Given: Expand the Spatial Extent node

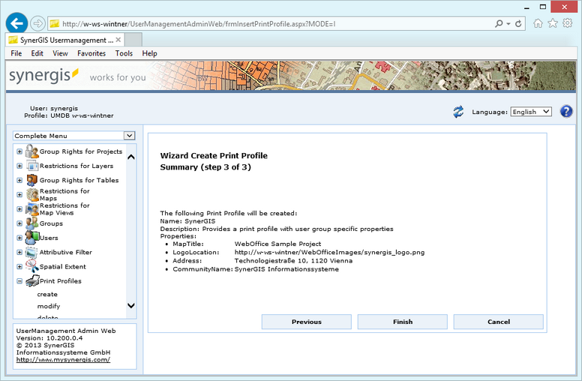Looking at the screenshot, I should pyautogui.click(x=19, y=267).
